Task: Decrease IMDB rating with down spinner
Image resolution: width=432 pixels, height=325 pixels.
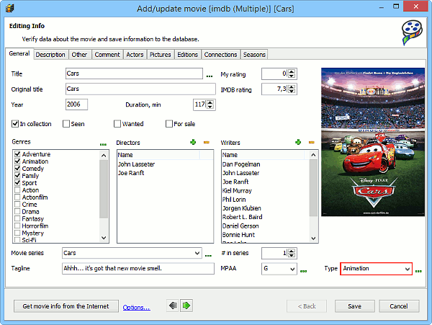Action: click(x=292, y=92)
